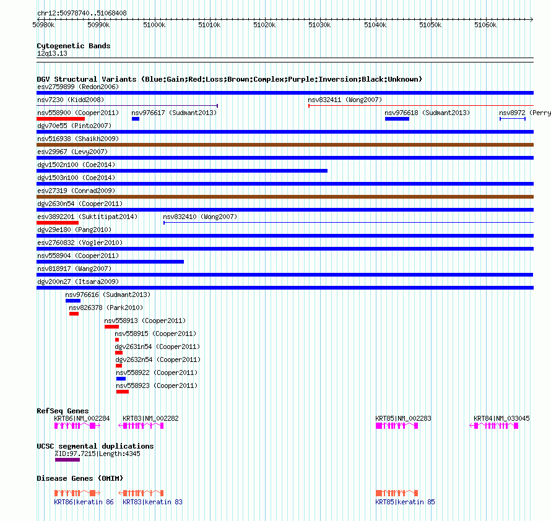Viewport: 551px width, 521px height.
Task: Select red bar under esv3892201 (Suktitipat2014)
Action: pyautogui.click(x=58, y=223)
